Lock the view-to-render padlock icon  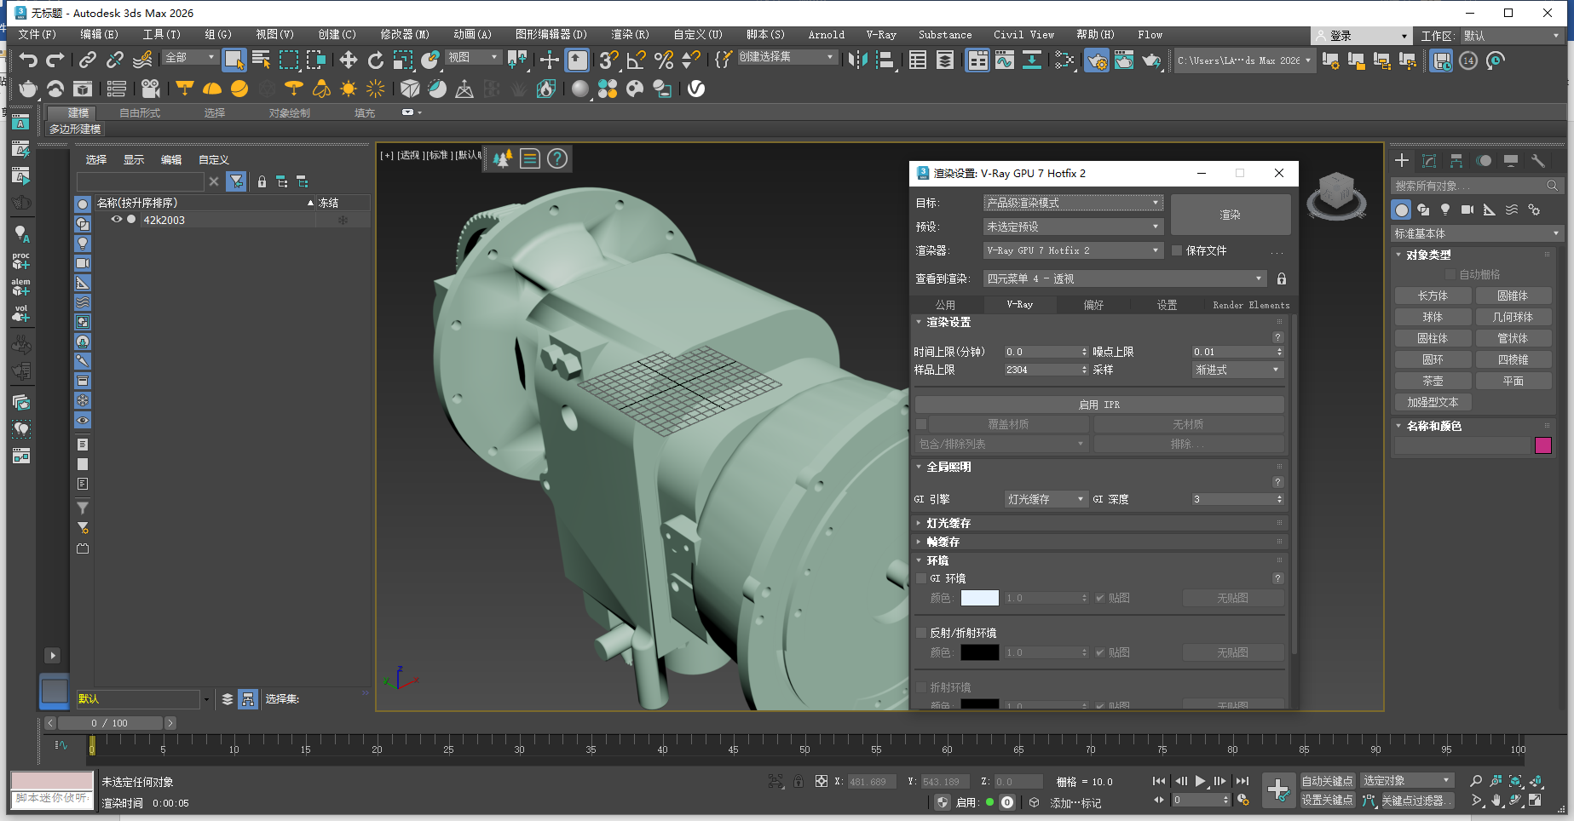tap(1282, 278)
